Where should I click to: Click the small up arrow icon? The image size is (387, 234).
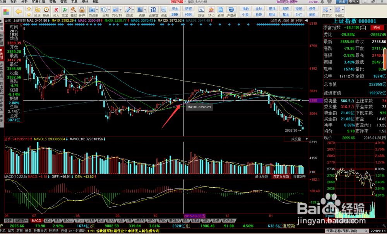tap(29, 9)
